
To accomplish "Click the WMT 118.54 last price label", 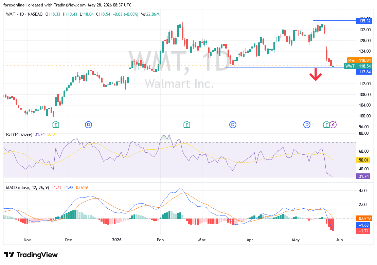I will coord(358,66).
